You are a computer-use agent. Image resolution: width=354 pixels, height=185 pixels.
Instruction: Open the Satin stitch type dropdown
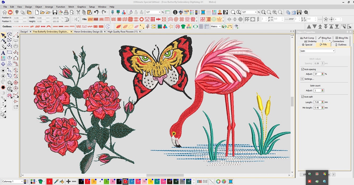click(x=317, y=51)
